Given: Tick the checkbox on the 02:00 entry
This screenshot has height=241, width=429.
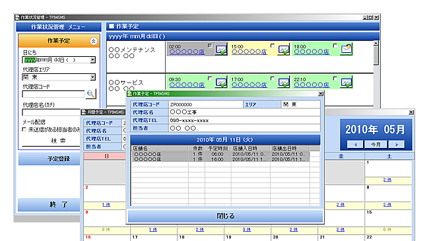Looking at the screenshot, I should point(210,46).
